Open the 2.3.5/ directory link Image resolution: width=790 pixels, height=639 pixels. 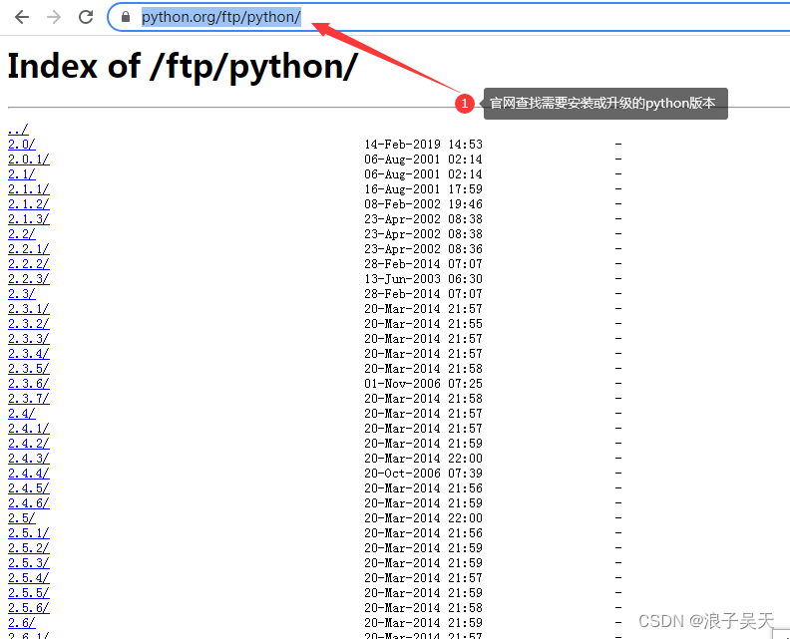29,369
